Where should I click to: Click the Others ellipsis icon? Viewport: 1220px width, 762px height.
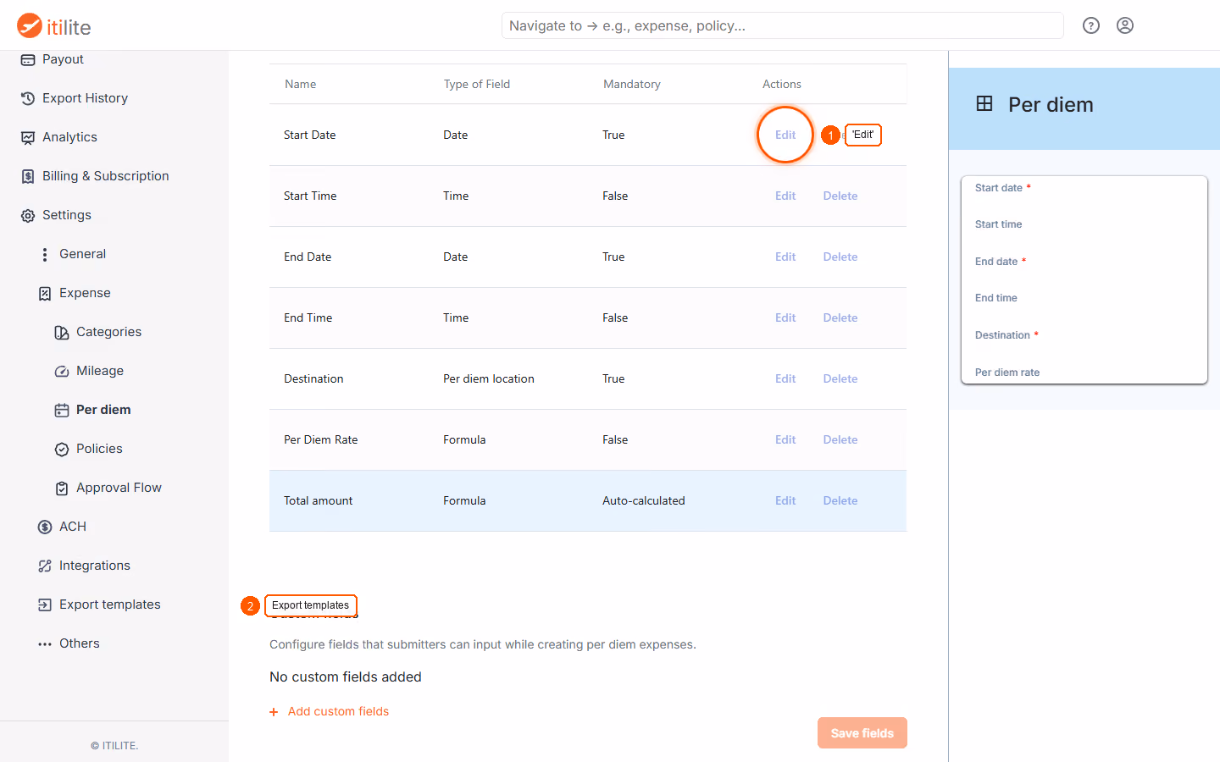tap(45, 643)
